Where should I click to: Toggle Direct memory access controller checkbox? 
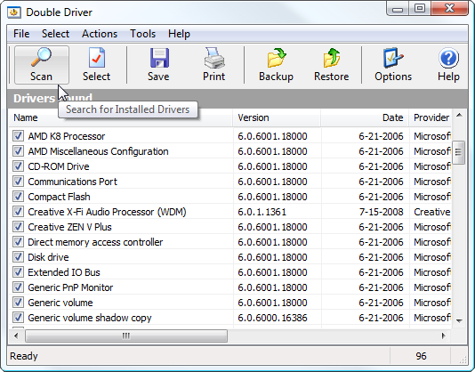pos(18,242)
